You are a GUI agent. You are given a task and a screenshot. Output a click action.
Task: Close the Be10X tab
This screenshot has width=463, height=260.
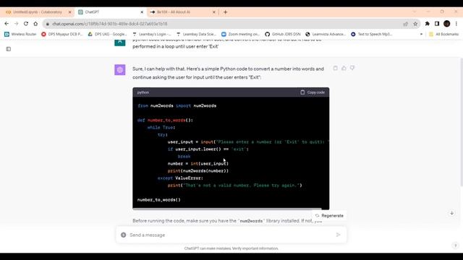point(214,12)
